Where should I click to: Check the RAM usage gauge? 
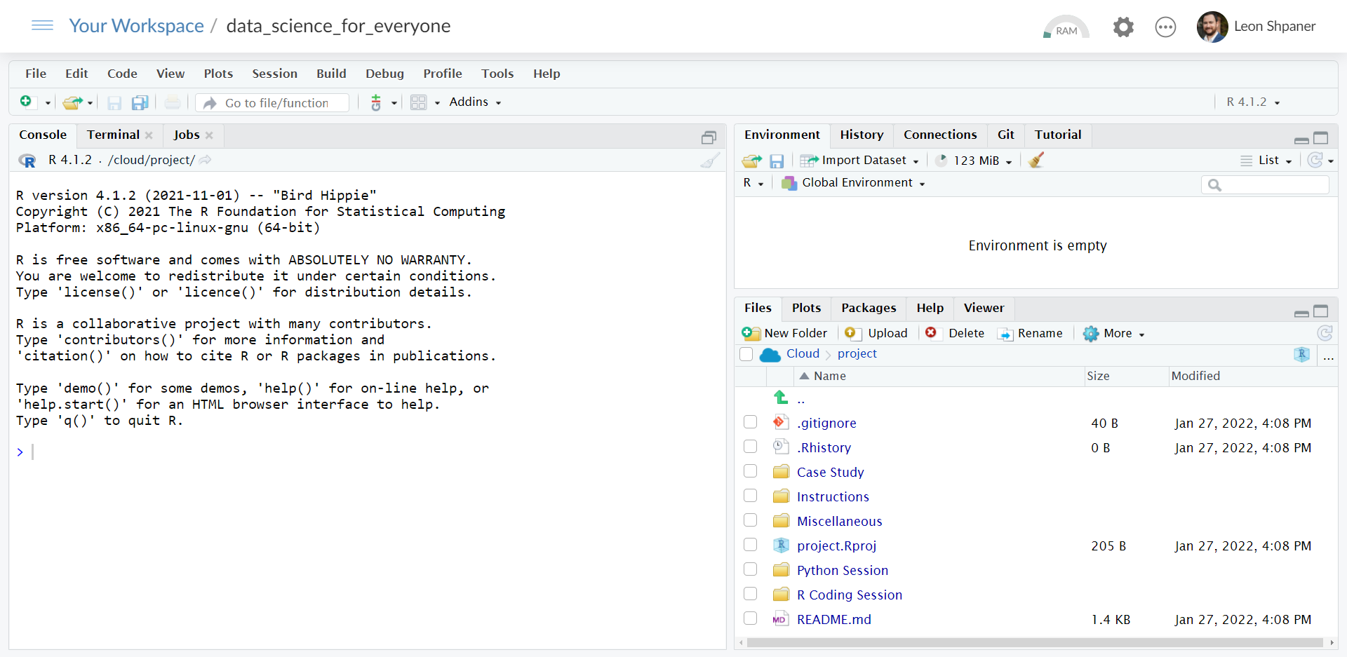pos(1066,27)
